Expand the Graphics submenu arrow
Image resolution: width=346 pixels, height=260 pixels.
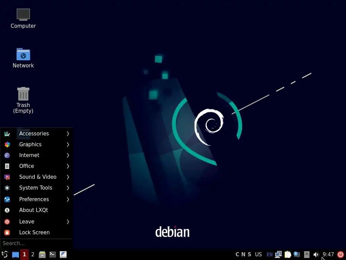[68, 144]
